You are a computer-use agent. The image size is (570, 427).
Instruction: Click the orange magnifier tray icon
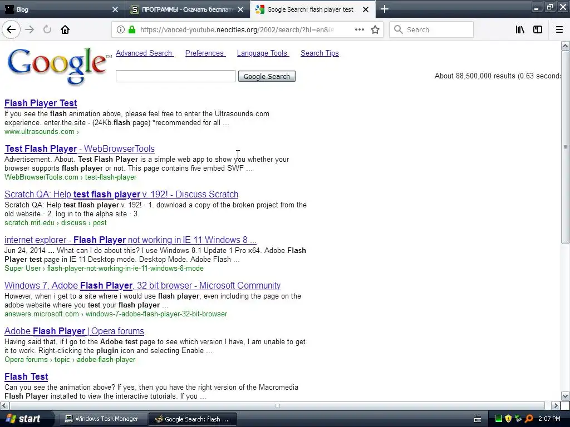coord(529,419)
